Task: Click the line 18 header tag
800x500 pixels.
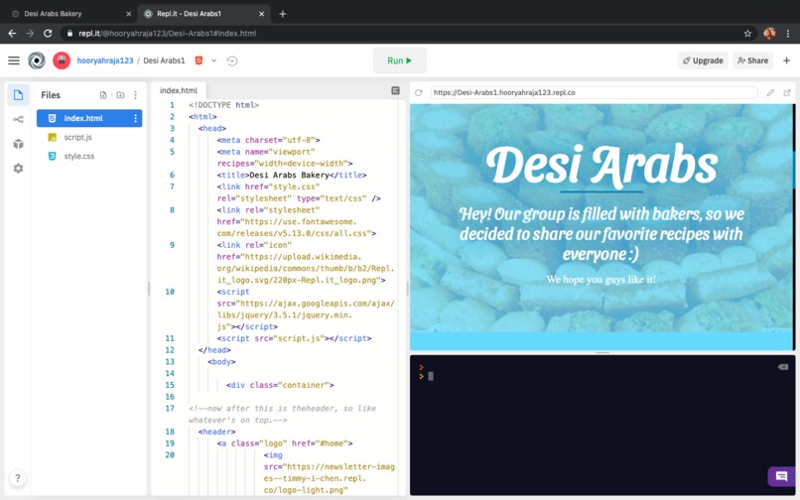Action: pos(216,432)
